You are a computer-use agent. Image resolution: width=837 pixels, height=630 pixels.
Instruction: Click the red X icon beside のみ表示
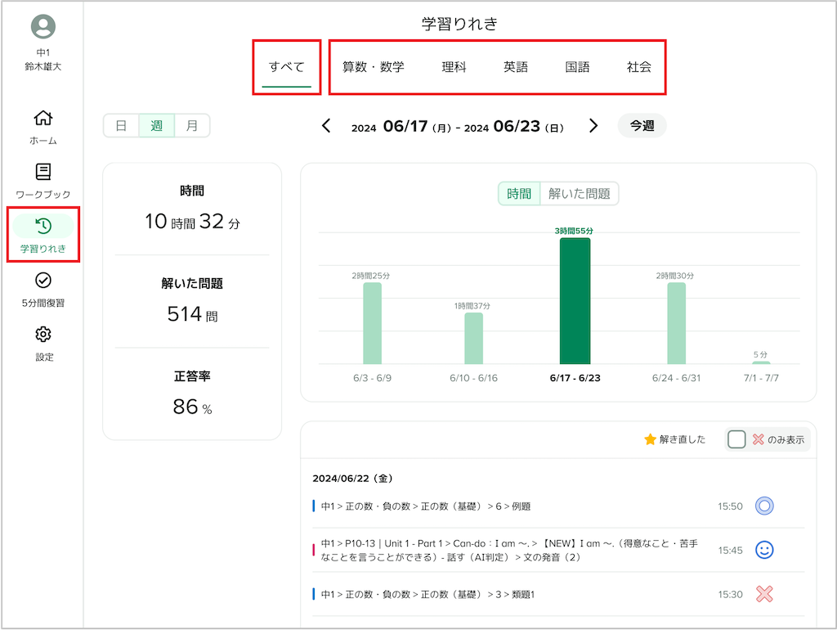[x=758, y=439]
